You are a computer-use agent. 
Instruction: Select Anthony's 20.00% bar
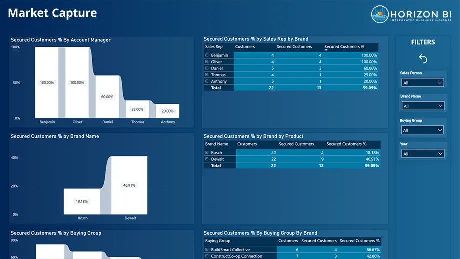[168, 111]
